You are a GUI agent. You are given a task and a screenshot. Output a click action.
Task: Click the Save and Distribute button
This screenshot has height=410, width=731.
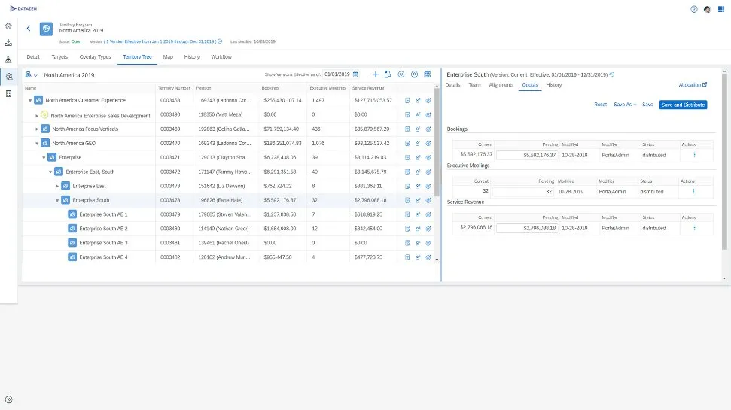[x=683, y=105]
